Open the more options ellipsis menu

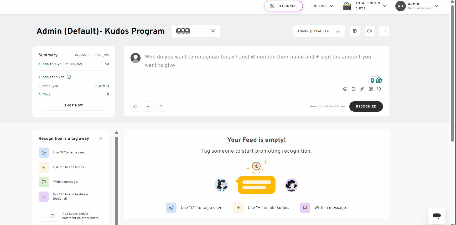click(384, 31)
